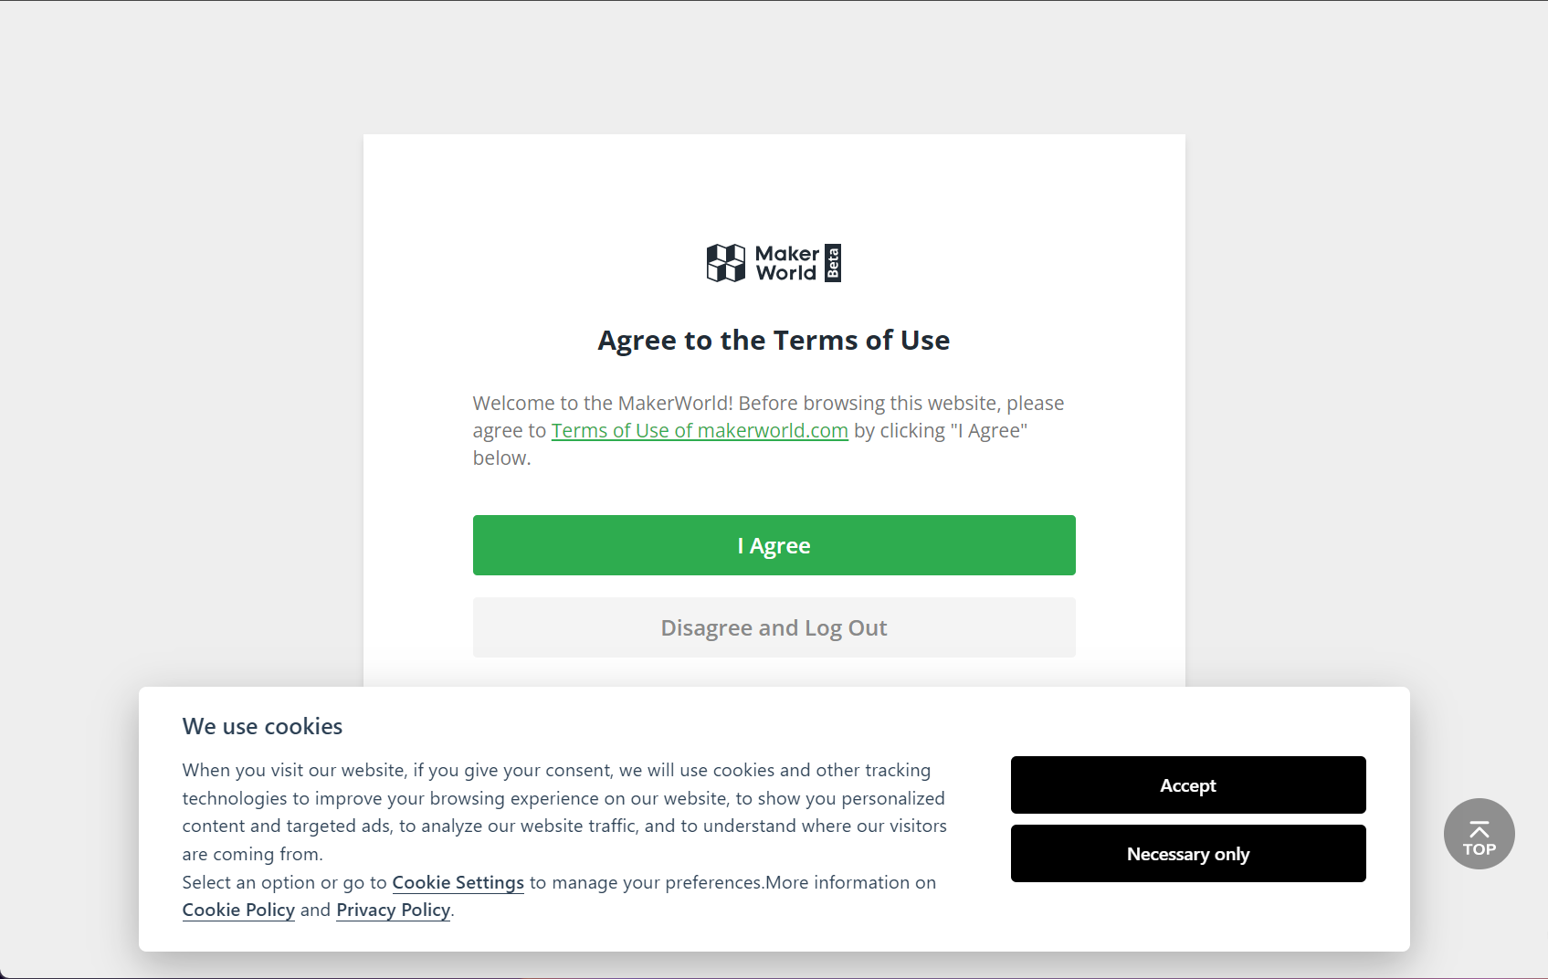Choose Disagree and Log Out
Image resolution: width=1548 pixels, height=979 pixels.
coord(774,627)
